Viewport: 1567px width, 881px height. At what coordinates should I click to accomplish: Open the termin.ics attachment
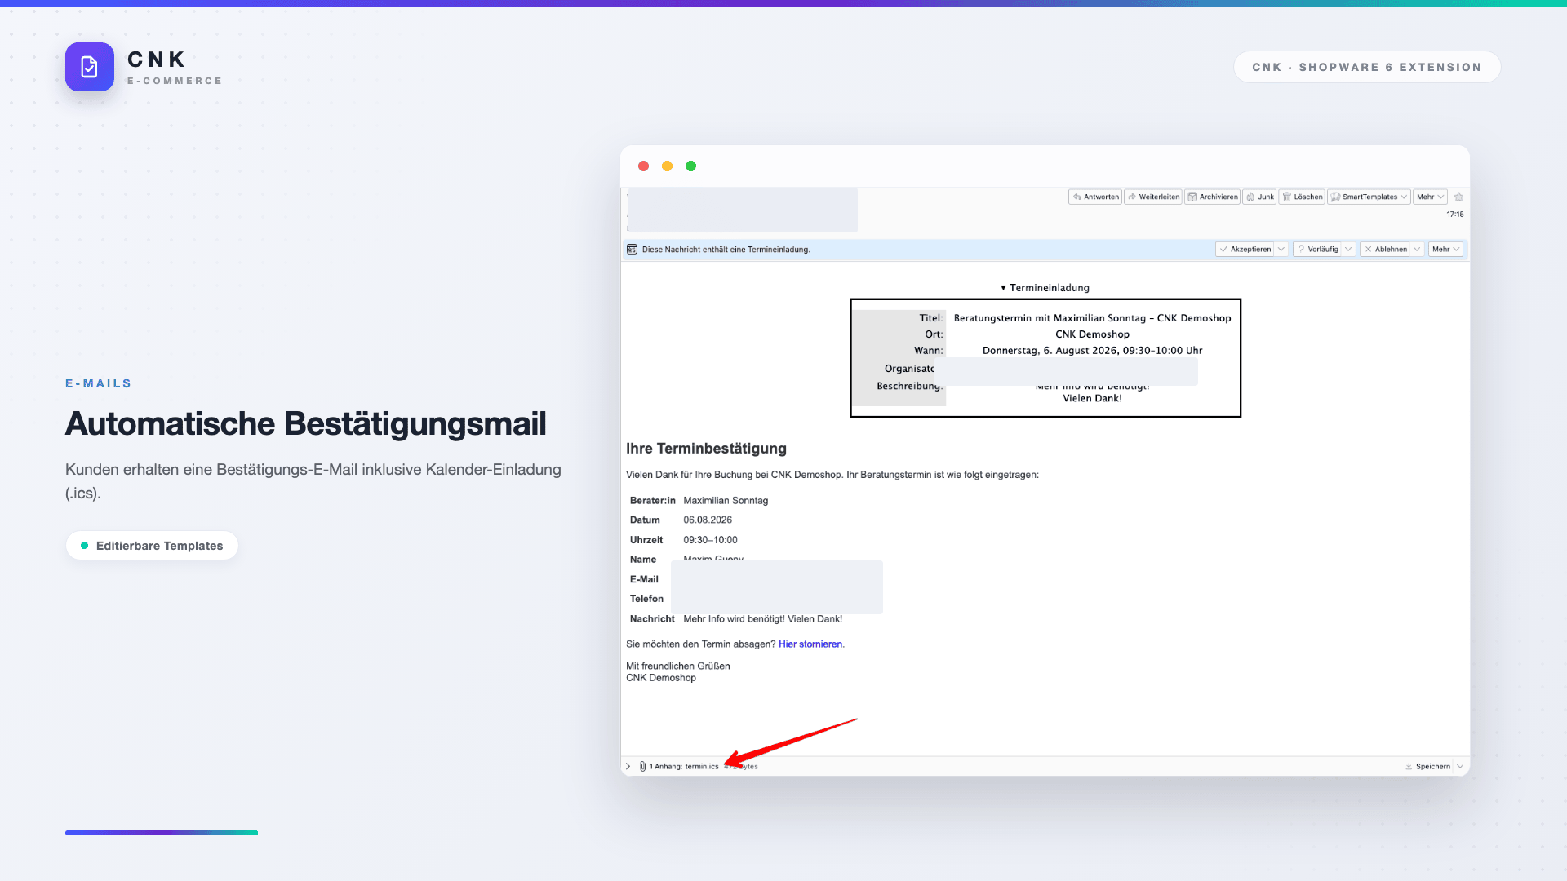pyautogui.click(x=701, y=767)
